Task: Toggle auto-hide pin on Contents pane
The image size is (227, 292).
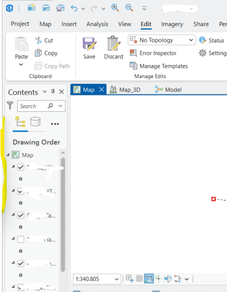Action: [x=53, y=91]
